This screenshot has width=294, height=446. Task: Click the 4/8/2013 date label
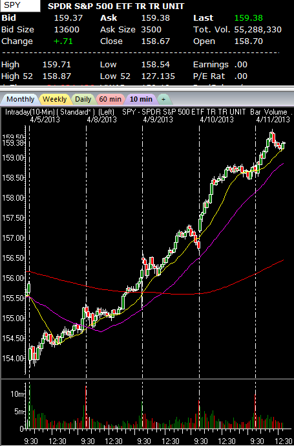[101, 119]
